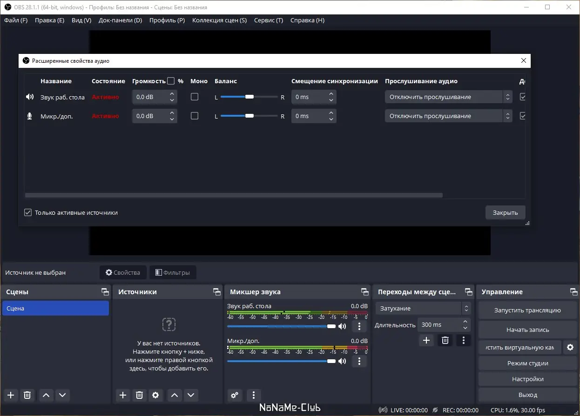Open advanced audio properties gears icon

[x=235, y=395]
